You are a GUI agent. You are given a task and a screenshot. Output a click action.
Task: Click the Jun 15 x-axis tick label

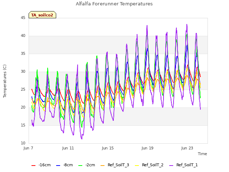coord(108,148)
